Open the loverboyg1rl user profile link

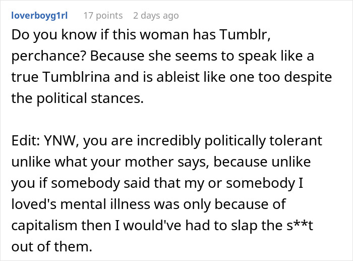39,16
